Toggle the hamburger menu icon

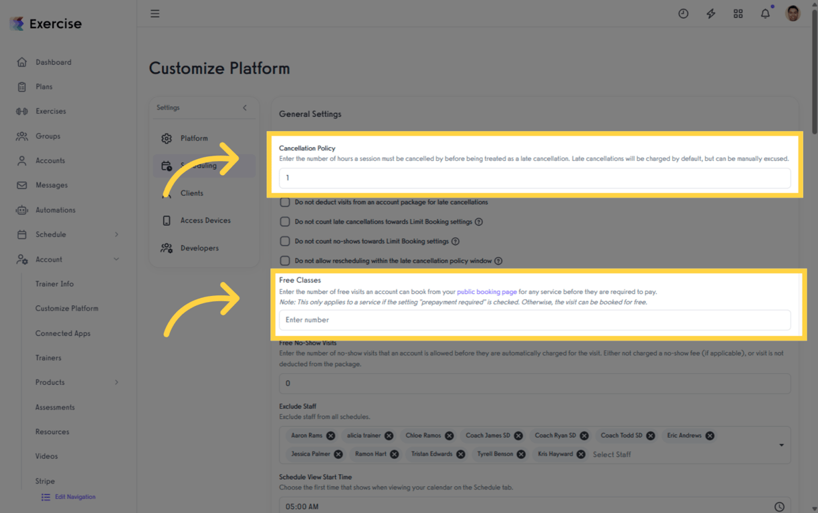[x=155, y=13]
